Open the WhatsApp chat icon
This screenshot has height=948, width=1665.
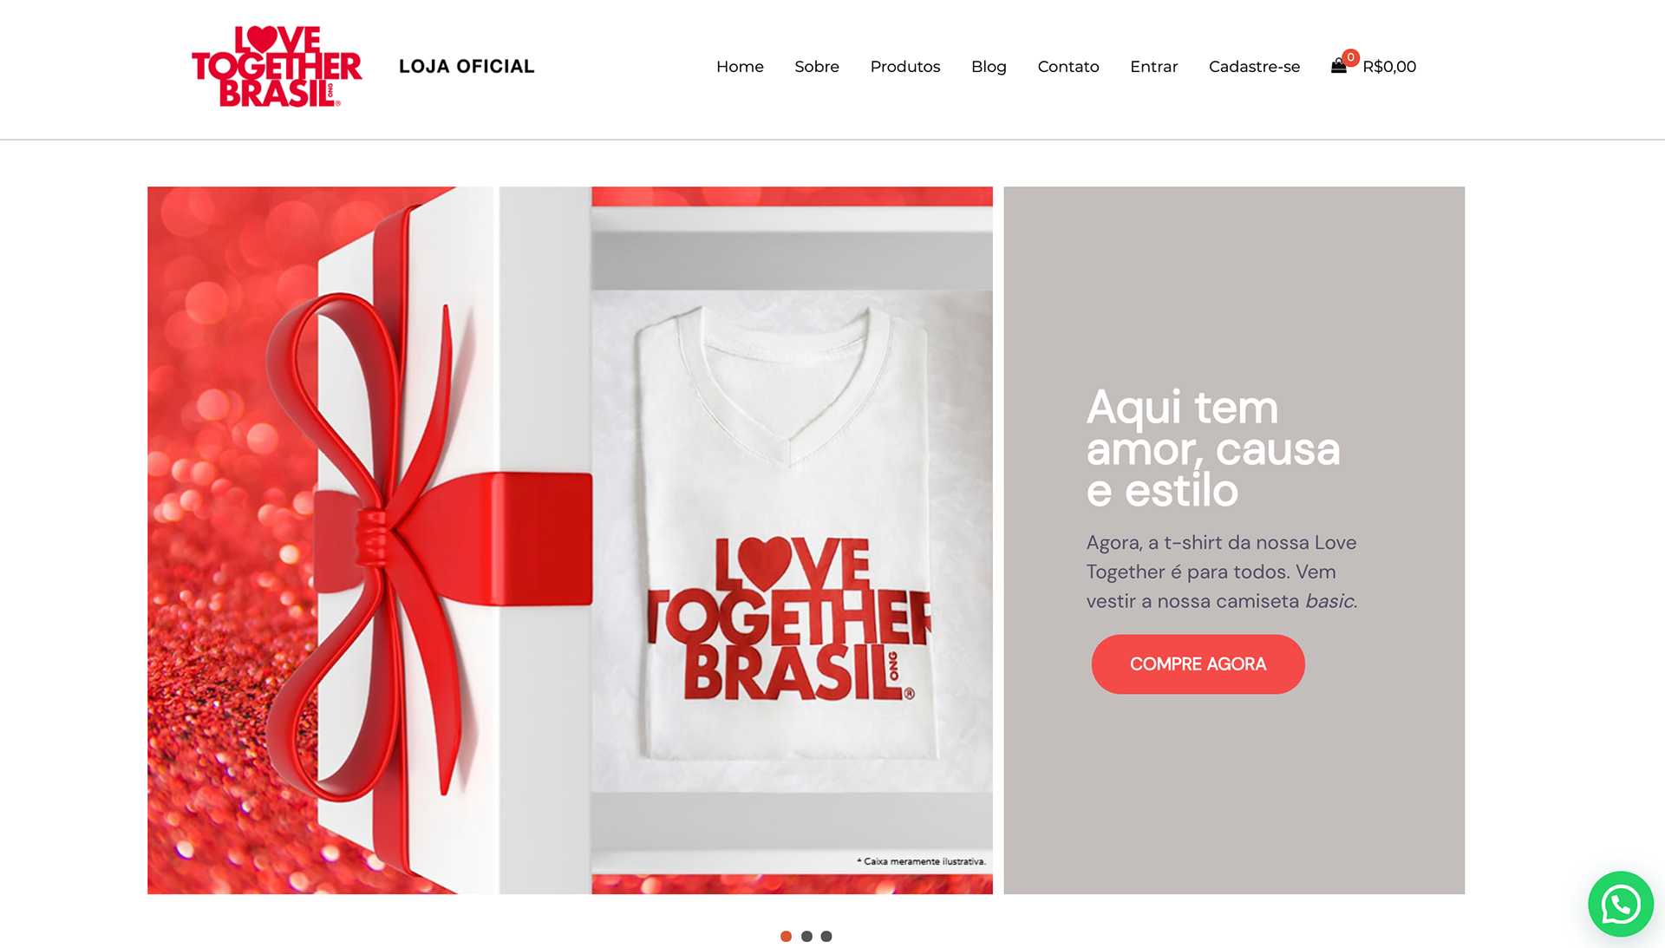click(1620, 904)
